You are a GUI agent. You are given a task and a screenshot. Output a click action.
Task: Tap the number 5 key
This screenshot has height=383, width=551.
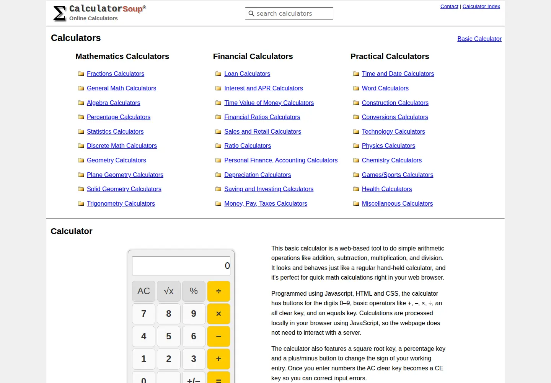point(169,336)
